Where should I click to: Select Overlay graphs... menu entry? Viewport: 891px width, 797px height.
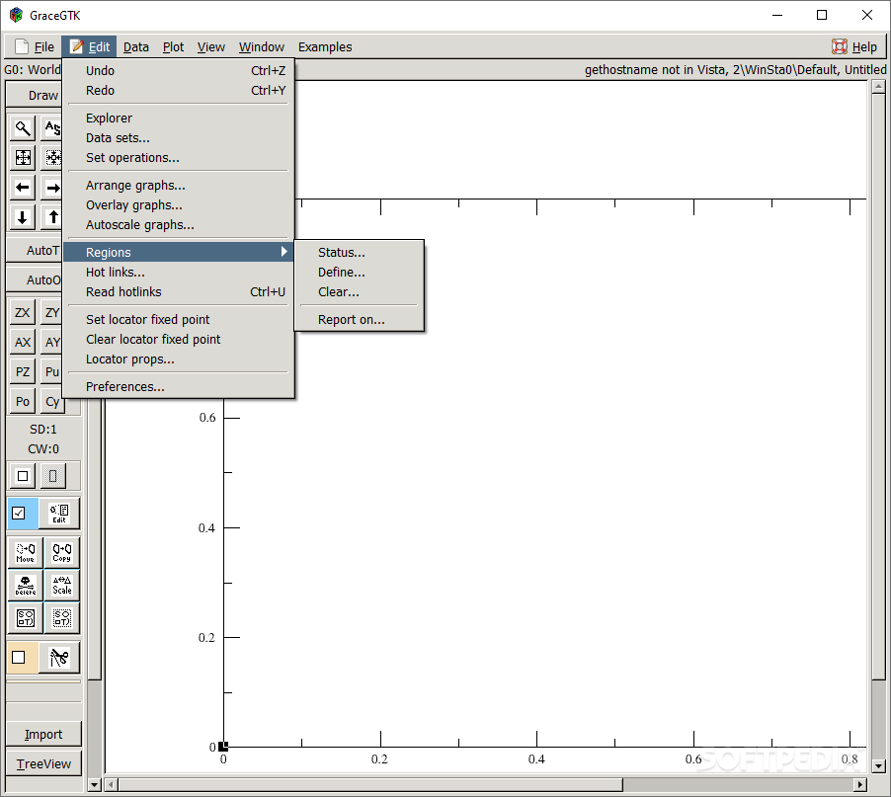[179, 205]
